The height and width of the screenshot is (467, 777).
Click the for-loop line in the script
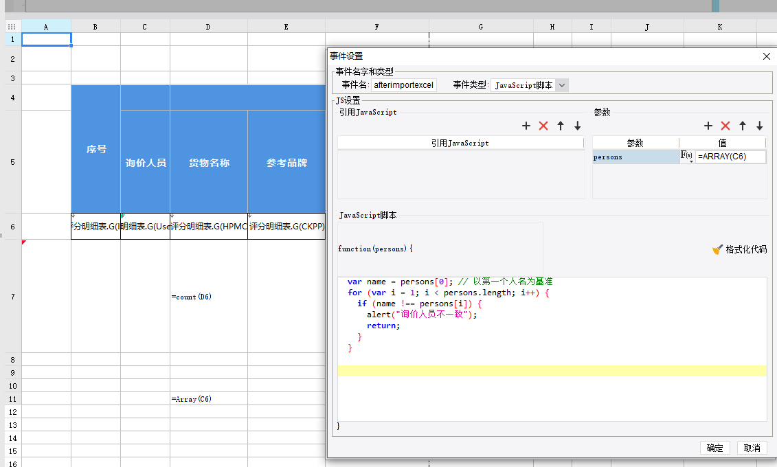coord(449,293)
